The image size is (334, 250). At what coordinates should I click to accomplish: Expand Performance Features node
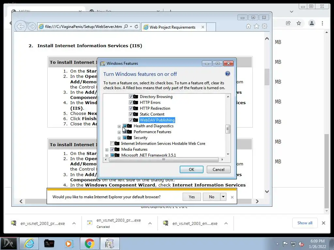point(119,132)
